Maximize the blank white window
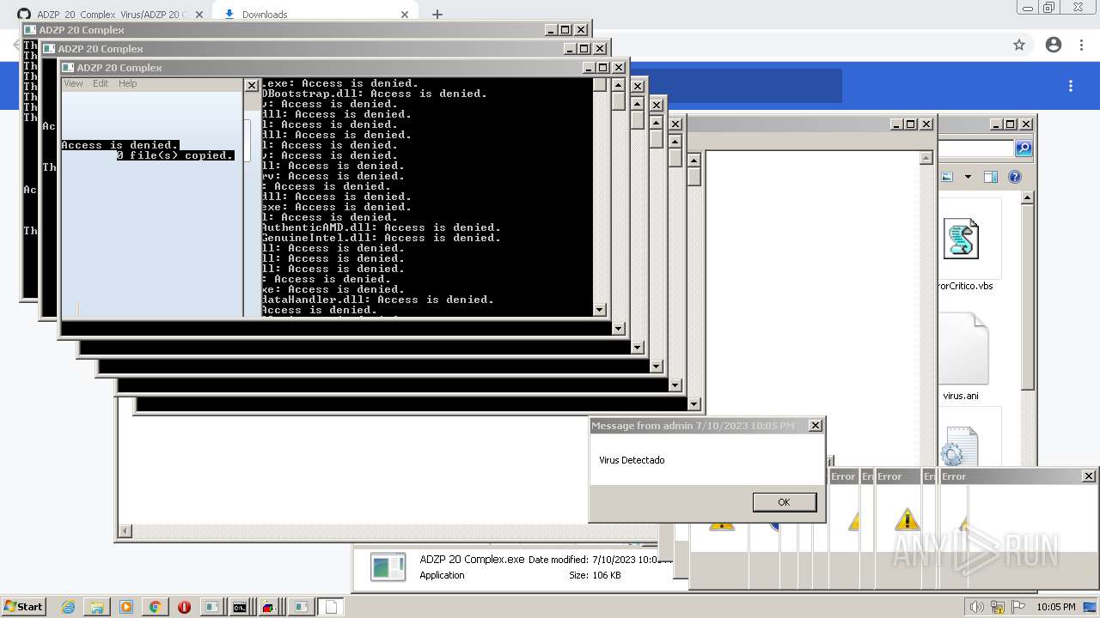Image resolution: width=1100 pixels, height=618 pixels. tap(911, 124)
